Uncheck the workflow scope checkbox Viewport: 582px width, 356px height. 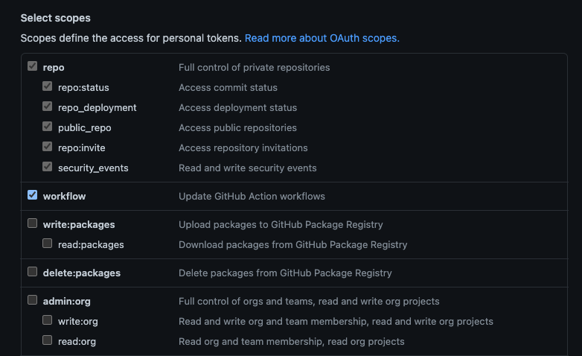32,195
